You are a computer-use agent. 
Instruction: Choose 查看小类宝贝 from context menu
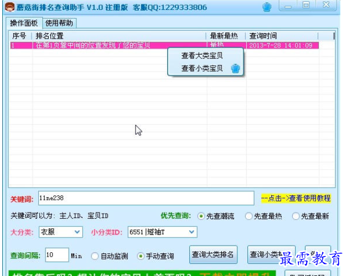tap(202, 68)
